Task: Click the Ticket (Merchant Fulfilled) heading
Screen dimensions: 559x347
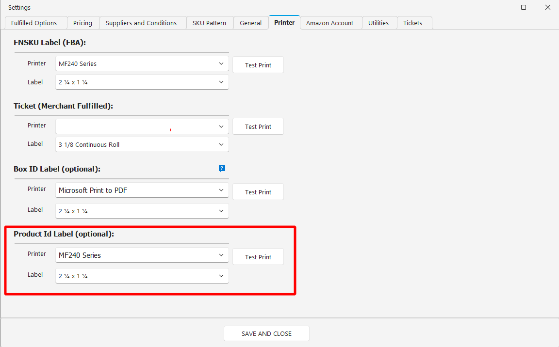Action: pos(64,106)
